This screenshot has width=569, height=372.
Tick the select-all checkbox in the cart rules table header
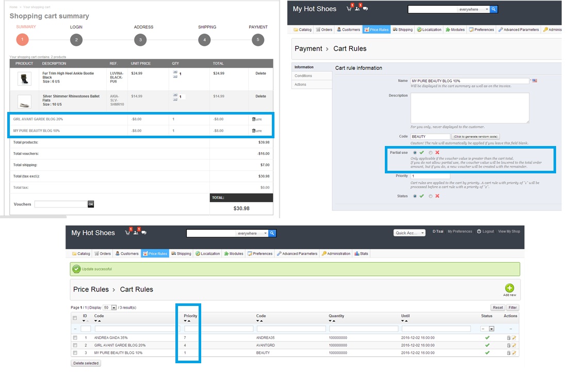click(75, 318)
